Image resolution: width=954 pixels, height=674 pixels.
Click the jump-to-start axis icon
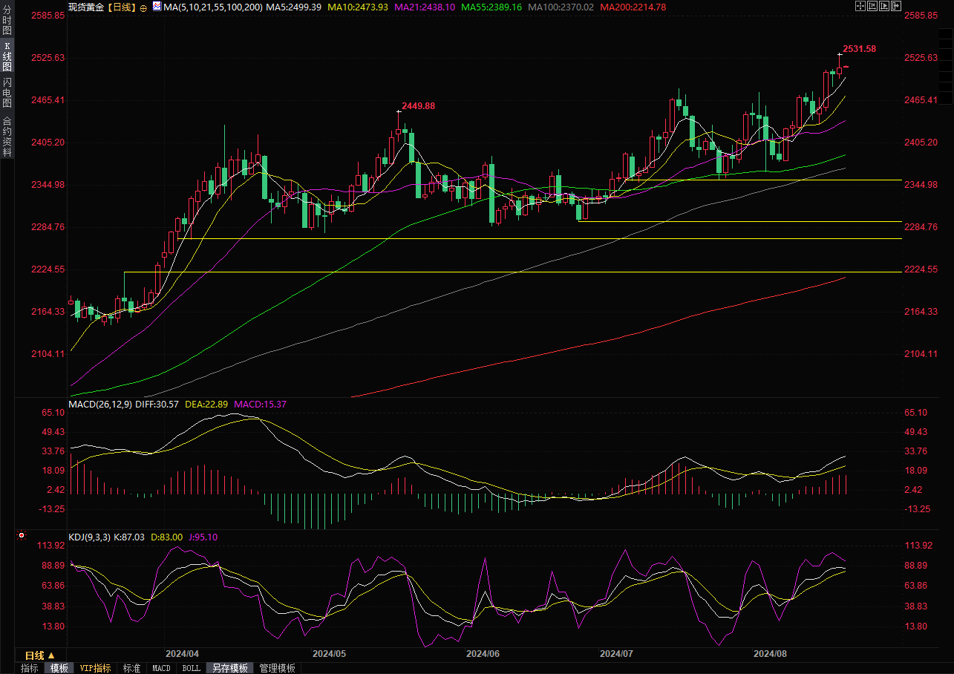coord(872,6)
